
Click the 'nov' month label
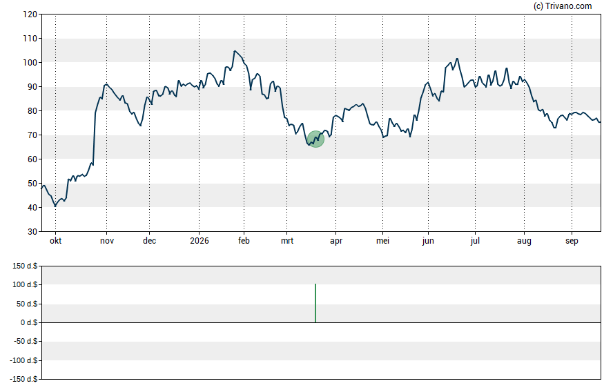pos(107,241)
